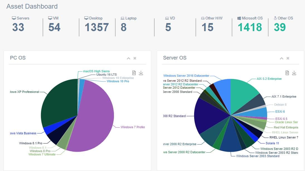Click the Other OS Linux penguin icon
Viewport: 305px width, 171px height.
[x=275, y=18]
